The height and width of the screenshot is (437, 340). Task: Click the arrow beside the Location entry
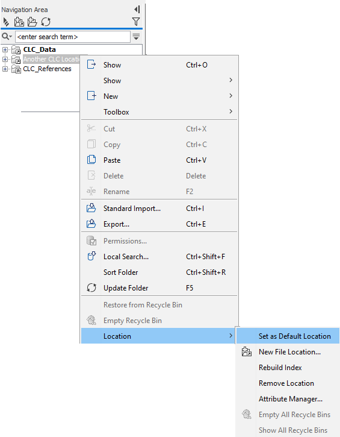230,336
